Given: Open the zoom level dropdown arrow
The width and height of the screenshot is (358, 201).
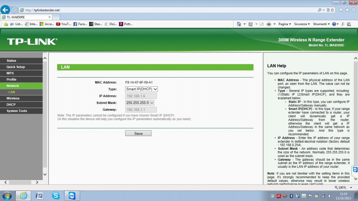Looking at the screenshot, I should (x=351, y=187).
